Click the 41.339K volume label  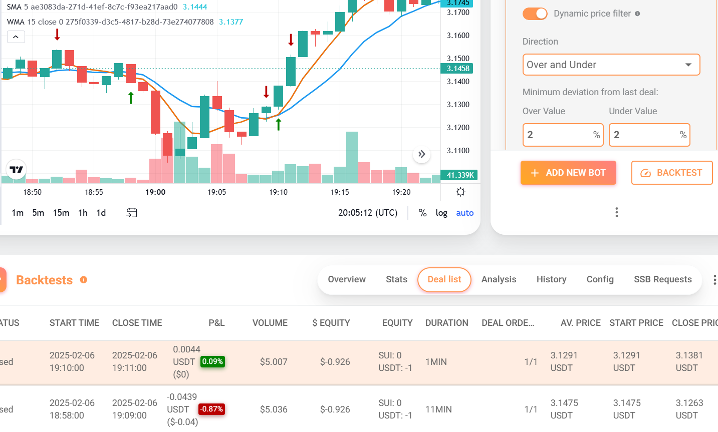[x=459, y=175]
